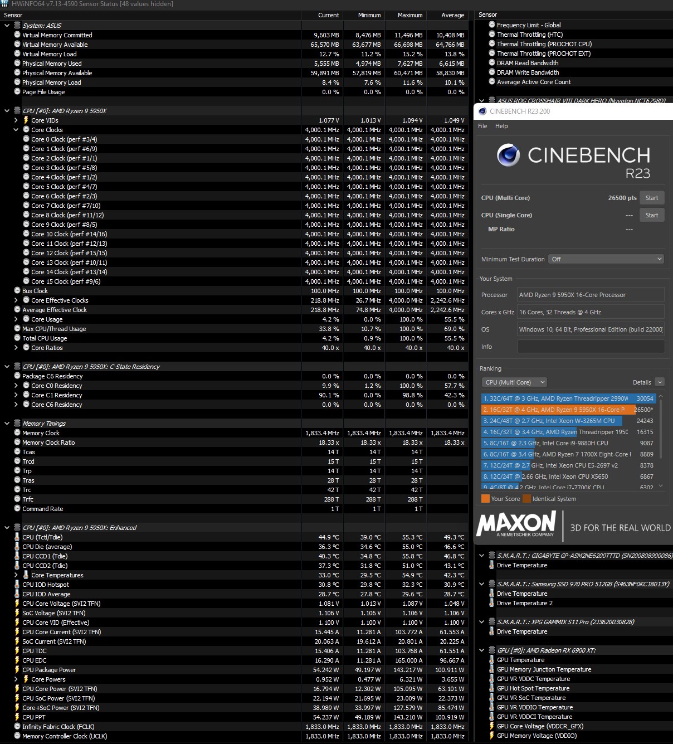Click the thermometer icon beside CPU (Tctl/Tdie)

17,537
